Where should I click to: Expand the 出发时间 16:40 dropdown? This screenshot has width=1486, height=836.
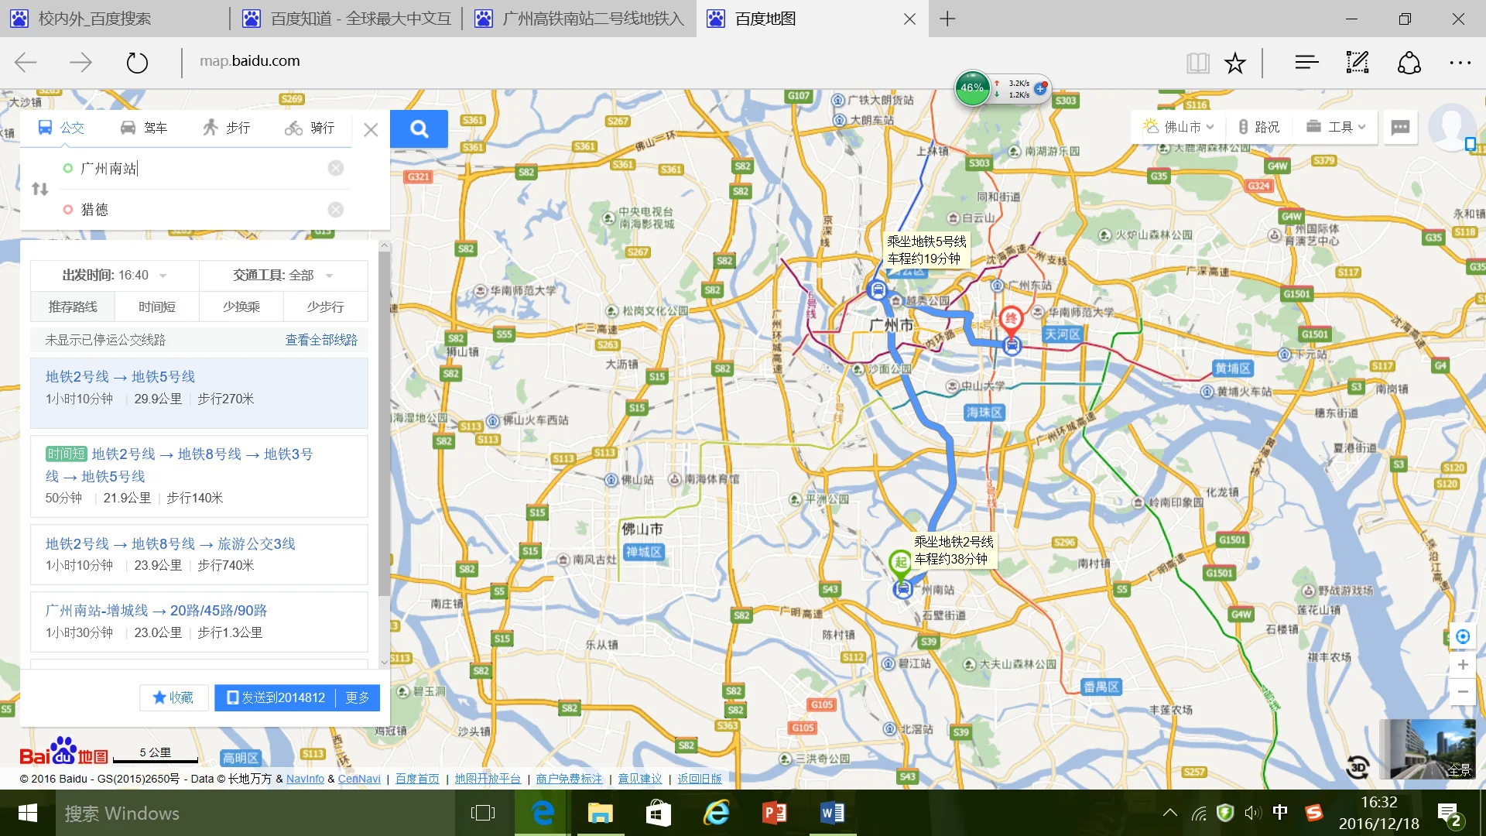coord(115,276)
